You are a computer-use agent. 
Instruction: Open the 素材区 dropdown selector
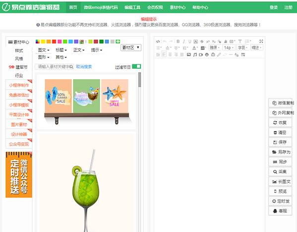pyautogui.click(x=131, y=47)
